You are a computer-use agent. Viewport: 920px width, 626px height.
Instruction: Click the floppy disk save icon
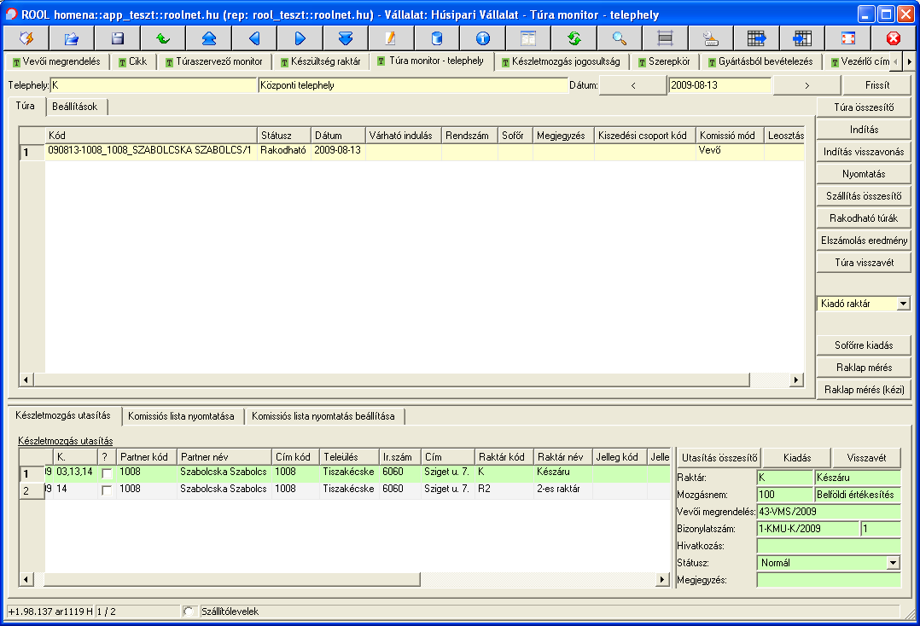[118, 38]
